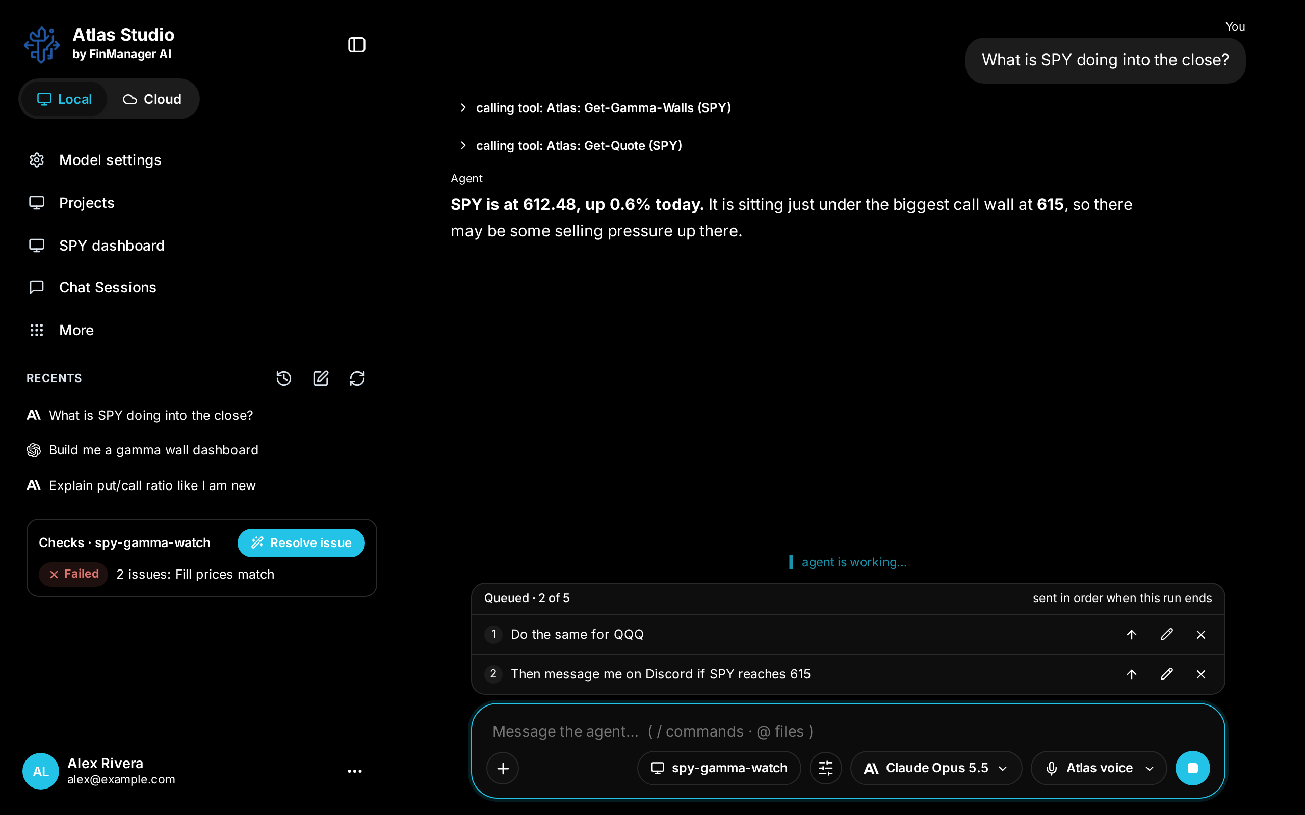This screenshot has width=1305, height=815.
Task: Open Chat Sessions
Action: pos(93,287)
